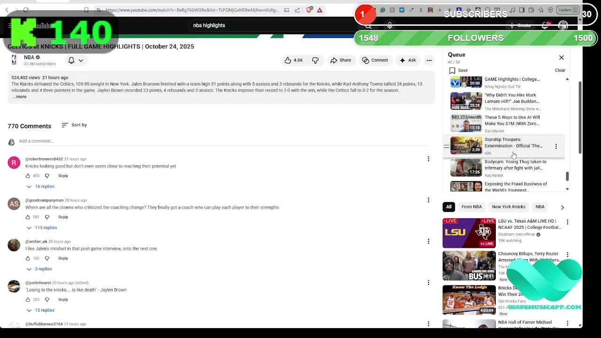Reply to @robertromero8452's comment
Viewport: 601px width, 338px height.
pos(63,176)
